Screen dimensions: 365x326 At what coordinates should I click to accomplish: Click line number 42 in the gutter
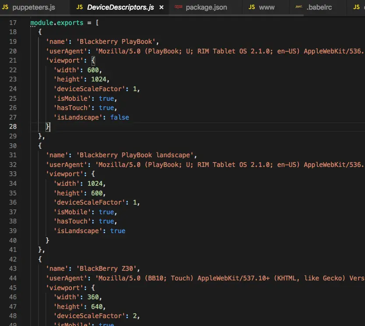pyautogui.click(x=13, y=259)
